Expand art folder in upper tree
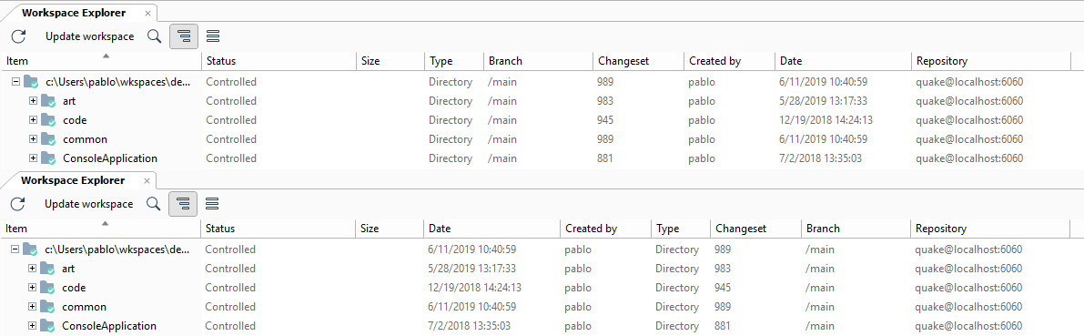 33,101
